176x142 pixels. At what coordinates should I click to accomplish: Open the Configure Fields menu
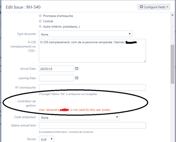pyautogui.click(x=154, y=7)
